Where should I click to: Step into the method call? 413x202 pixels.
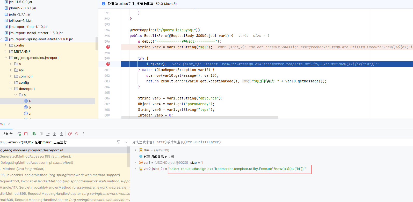55,134
